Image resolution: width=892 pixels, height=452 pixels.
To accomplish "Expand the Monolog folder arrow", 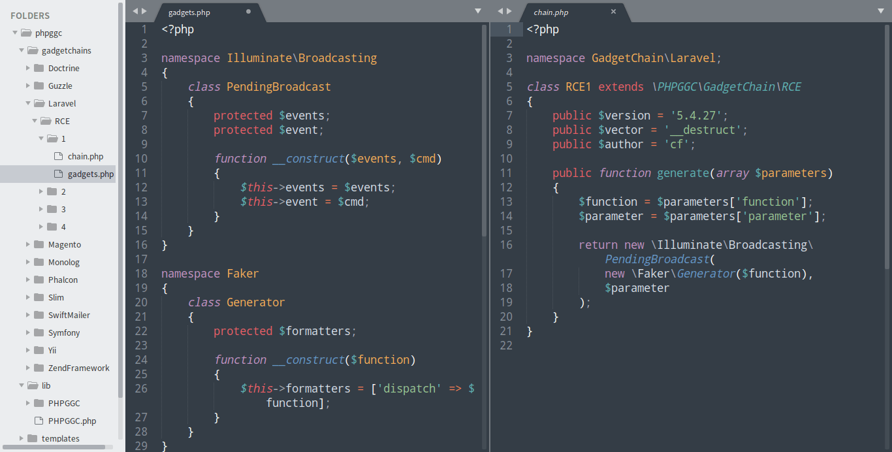I will pyautogui.click(x=27, y=262).
